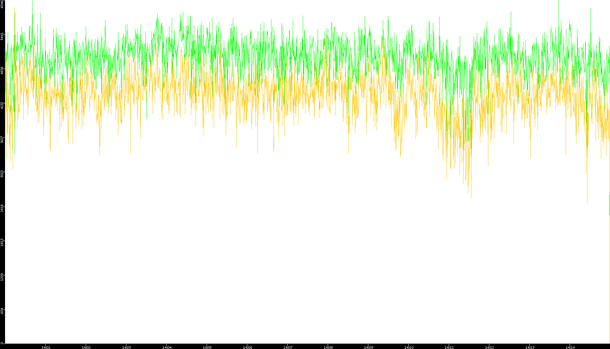The width and height of the screenshot is (610, 349).
Task: Select the 14:02 time axis marker
Action: (x=86, y=347)
